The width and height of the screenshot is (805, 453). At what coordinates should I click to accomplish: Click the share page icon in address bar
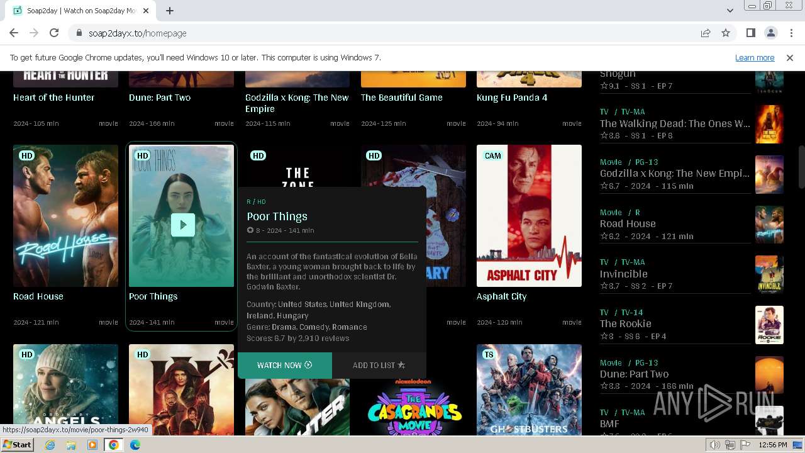[706, 33]
